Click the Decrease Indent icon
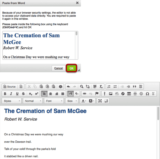Screen dimensions: 160x159 (122, 87)
